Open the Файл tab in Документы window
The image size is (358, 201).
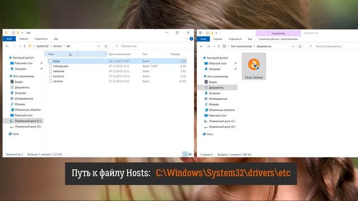pyautogui.click(x=203, y=39)
